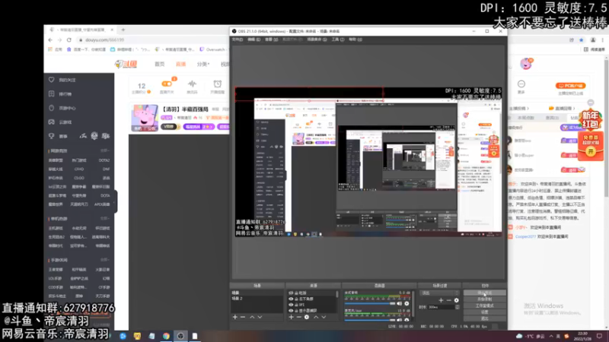Screen dimensions: 609x342
Task: Hide the DPI source eye icon
Action: (291, 305)
